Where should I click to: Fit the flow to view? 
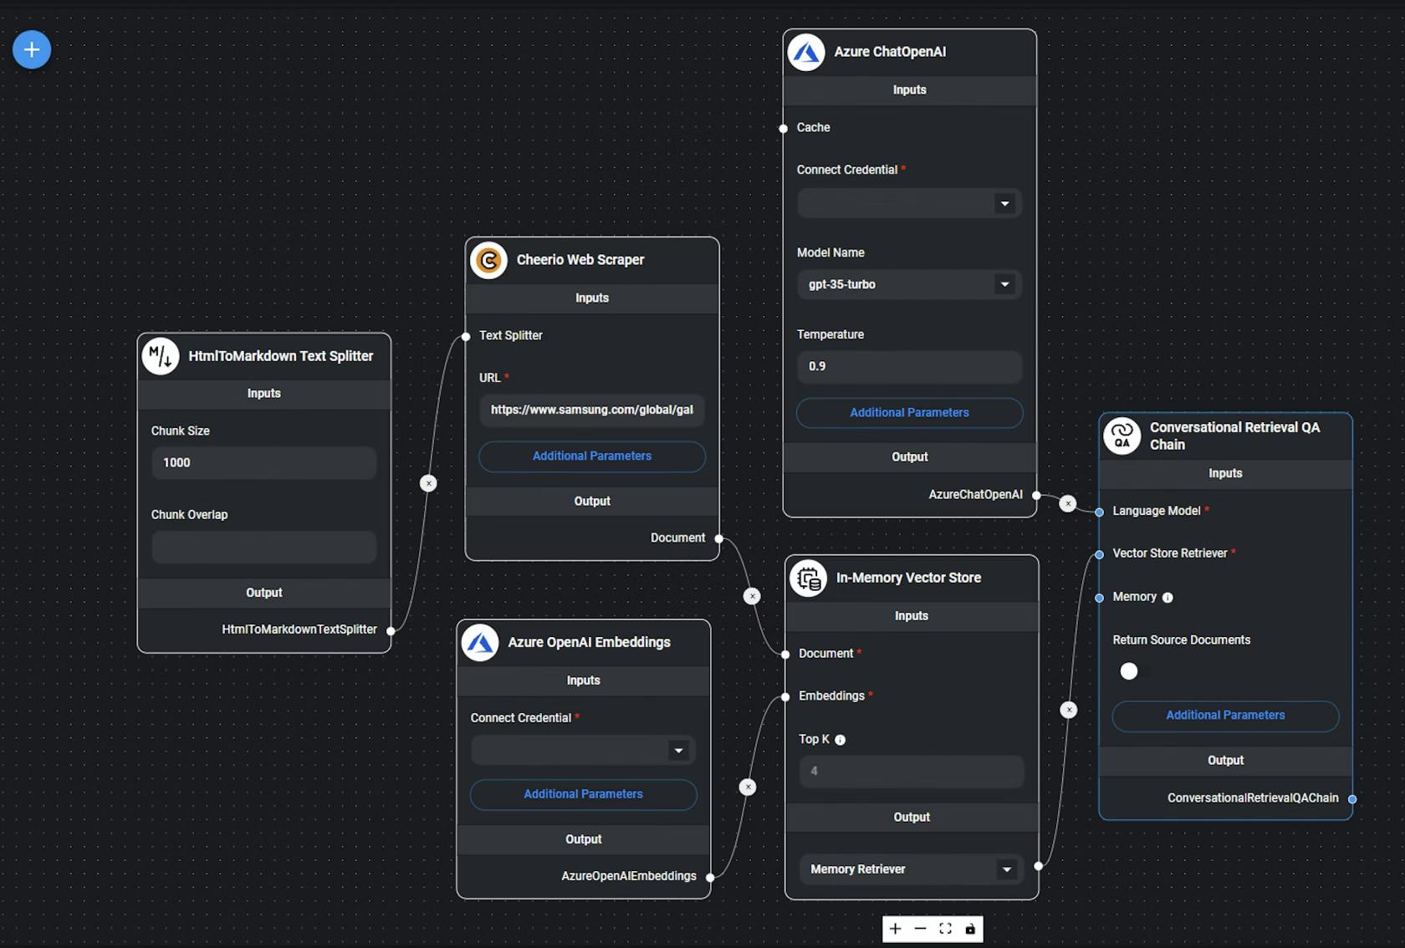946,929
